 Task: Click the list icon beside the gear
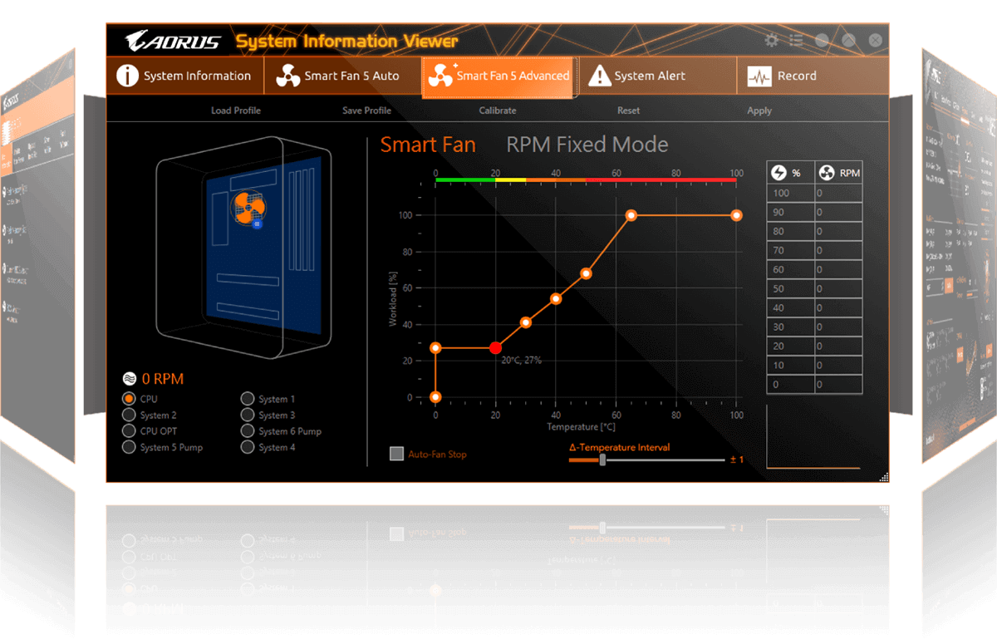coord(796,41)
